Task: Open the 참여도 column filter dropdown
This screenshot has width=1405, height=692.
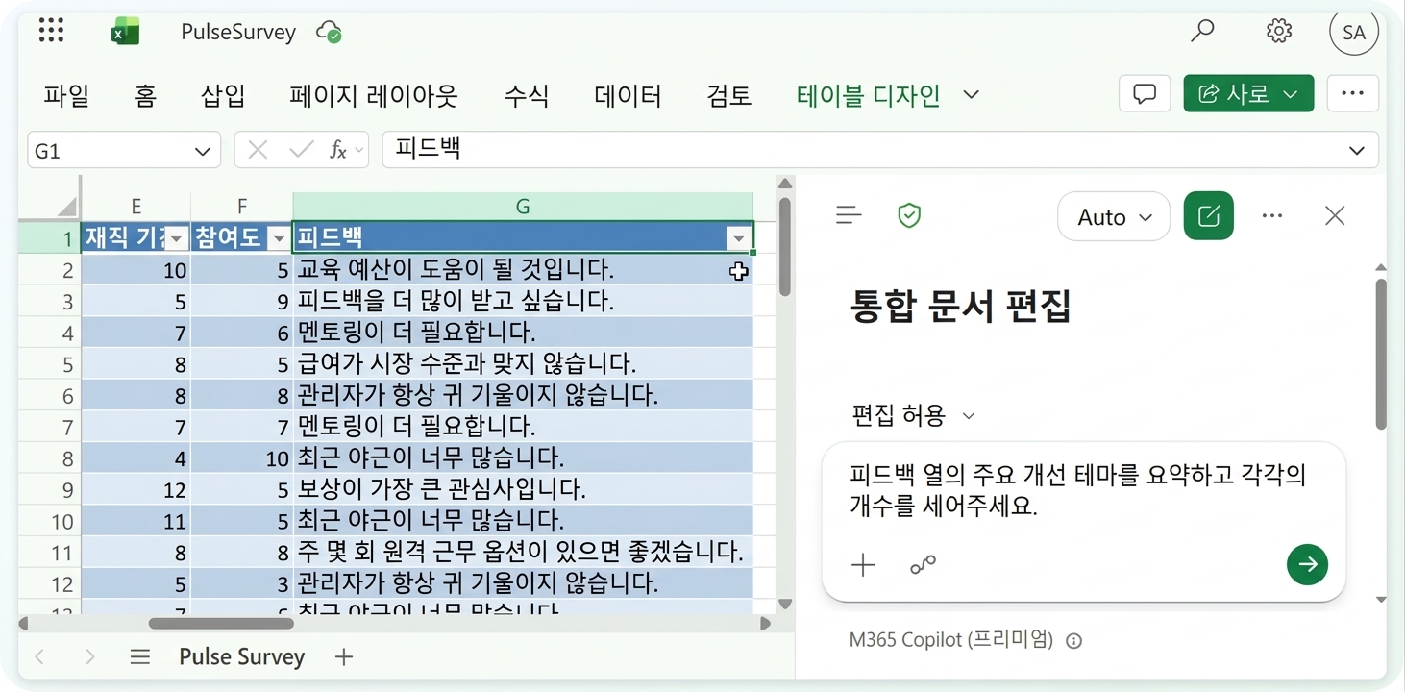Action: pyautogui.click(x=279, y=238)
